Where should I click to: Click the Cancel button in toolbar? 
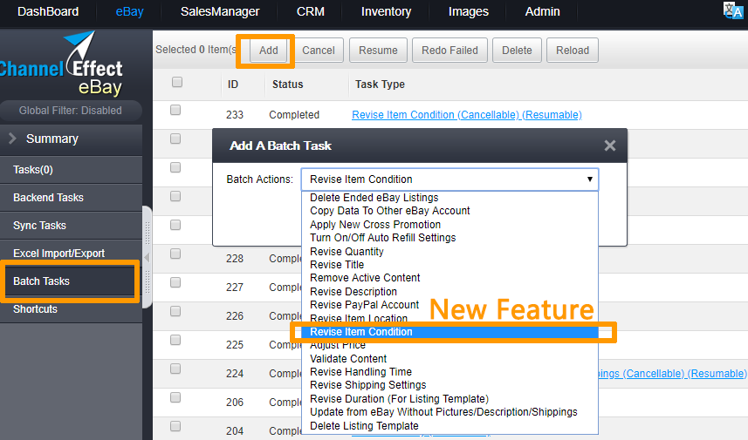point(319,50)
